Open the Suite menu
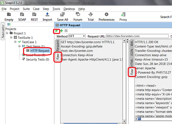 click(26, 9)
